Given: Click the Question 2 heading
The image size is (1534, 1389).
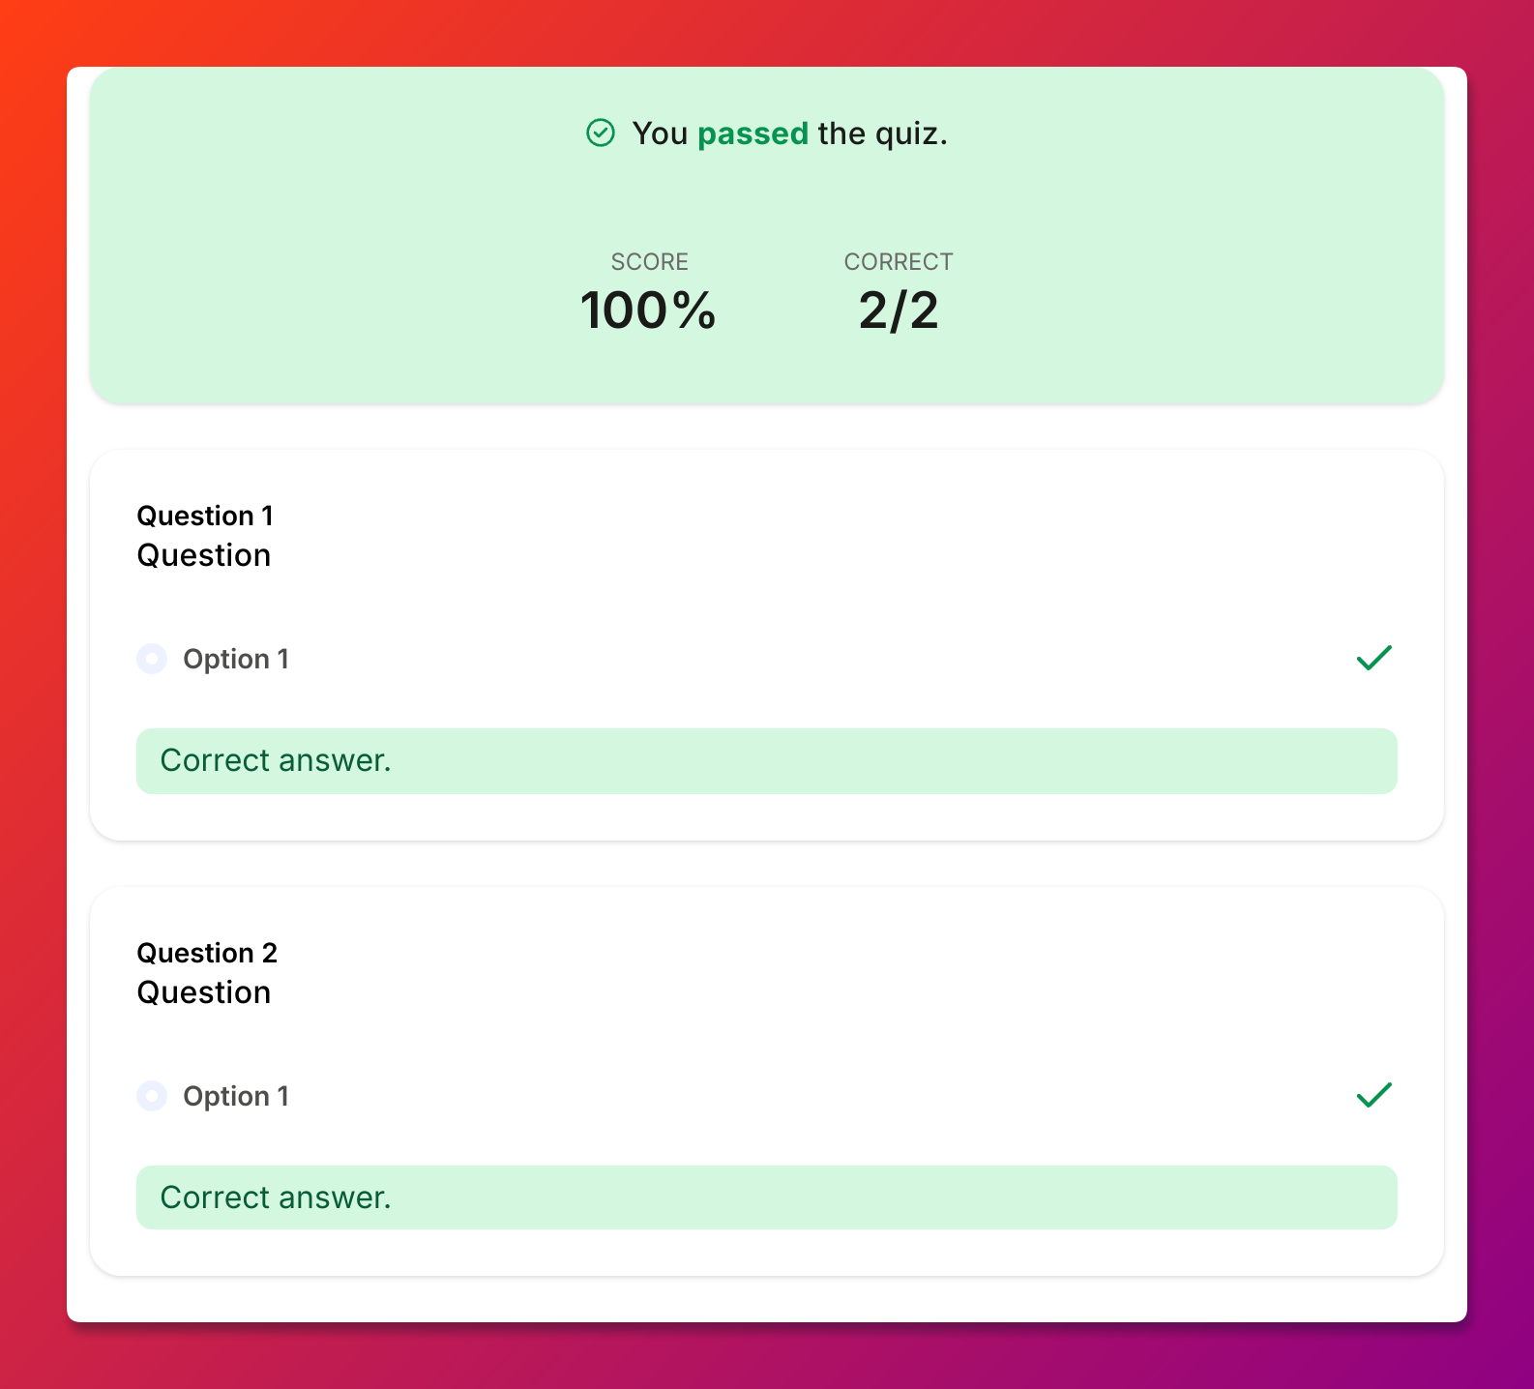Looking at the screenshot, I should tap(207, 953).
